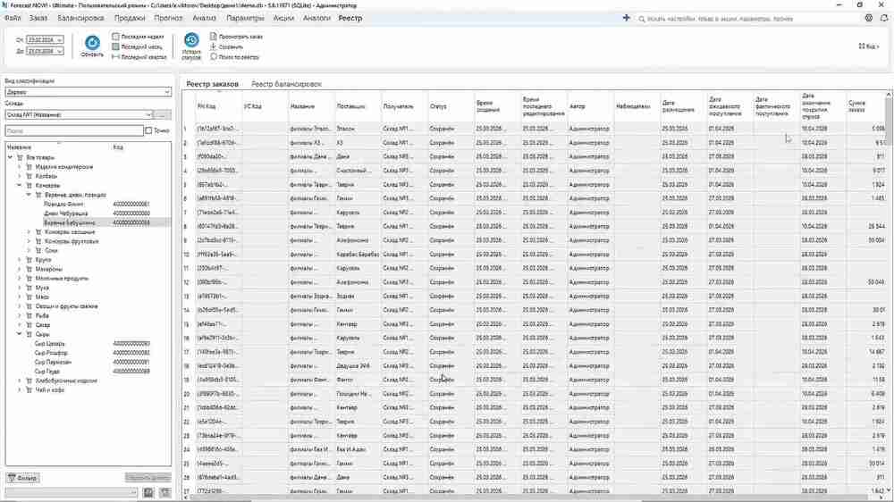Screen dimensions: 894x502
Task: Click the cart icon beside Все товары
Action: coord(20,157)
